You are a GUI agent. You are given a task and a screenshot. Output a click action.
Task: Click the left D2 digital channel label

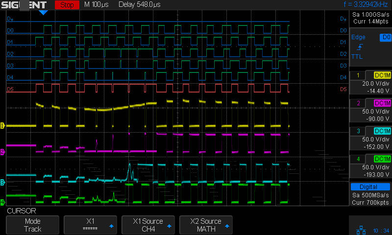10,54
